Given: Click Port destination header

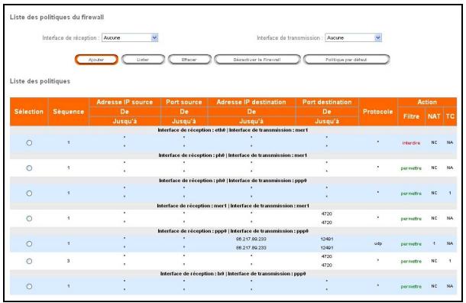Looking at the screenshot, I should 327,102.
